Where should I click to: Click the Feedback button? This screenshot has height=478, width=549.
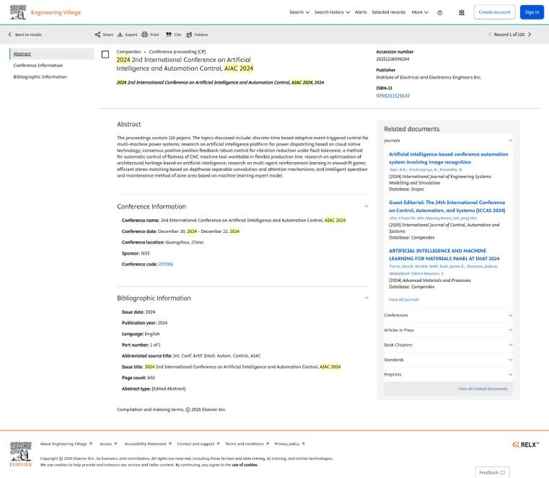(493, 472)
